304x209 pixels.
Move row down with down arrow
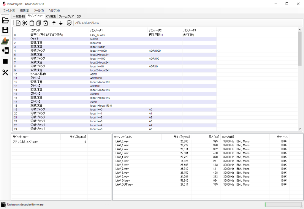click(61, 23)
